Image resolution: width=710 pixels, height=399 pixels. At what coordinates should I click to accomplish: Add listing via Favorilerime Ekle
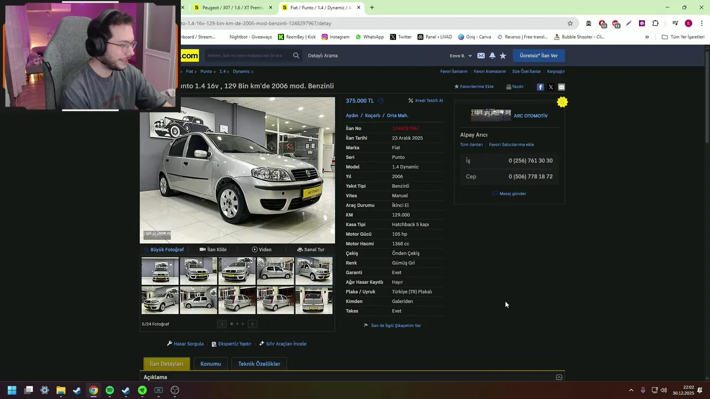(474, 86)
